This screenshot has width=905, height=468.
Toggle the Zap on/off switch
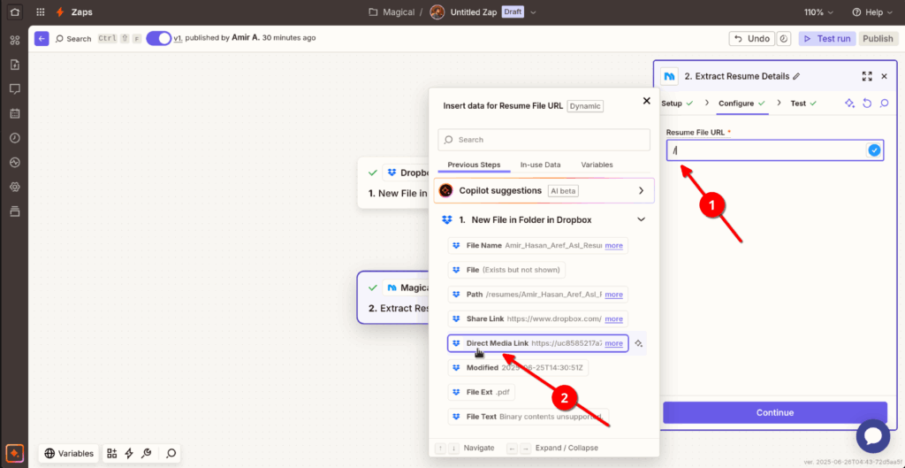(159, 38)
